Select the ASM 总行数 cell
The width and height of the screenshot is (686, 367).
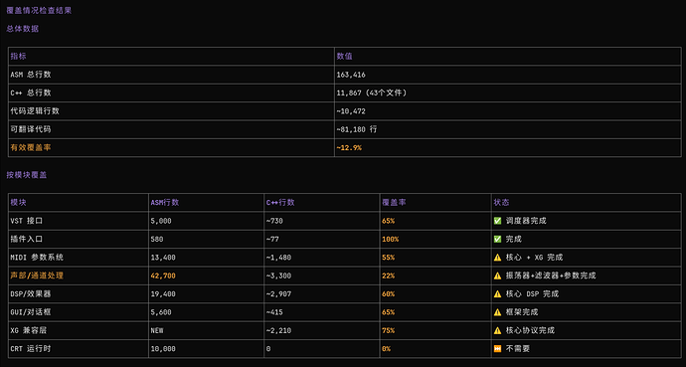click(x=31, y=75)
